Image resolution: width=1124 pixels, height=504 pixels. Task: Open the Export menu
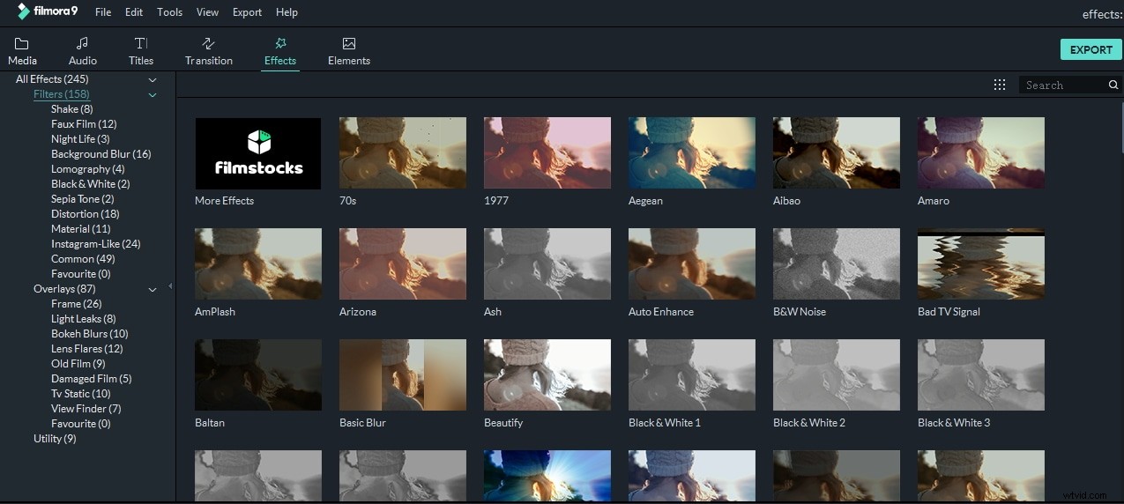click(x=247, y=12)
